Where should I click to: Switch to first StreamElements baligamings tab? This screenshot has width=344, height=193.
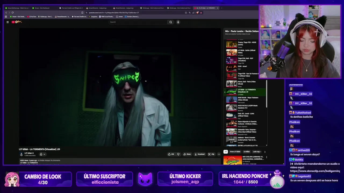(x=98, y=8)
